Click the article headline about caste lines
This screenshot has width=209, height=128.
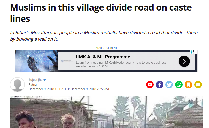click(101, 13)
